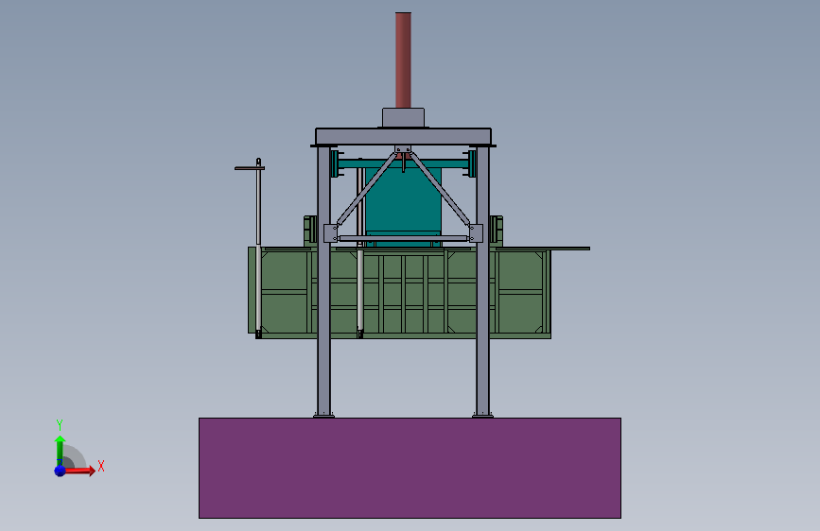Click the thin plate extending right of container
This screenshot has height=531, width=820.
tap(544, 248)
